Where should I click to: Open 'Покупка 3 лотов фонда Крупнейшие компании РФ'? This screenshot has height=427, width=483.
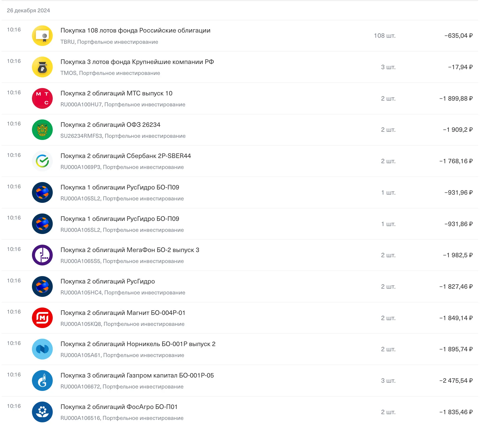pos(137,62)
